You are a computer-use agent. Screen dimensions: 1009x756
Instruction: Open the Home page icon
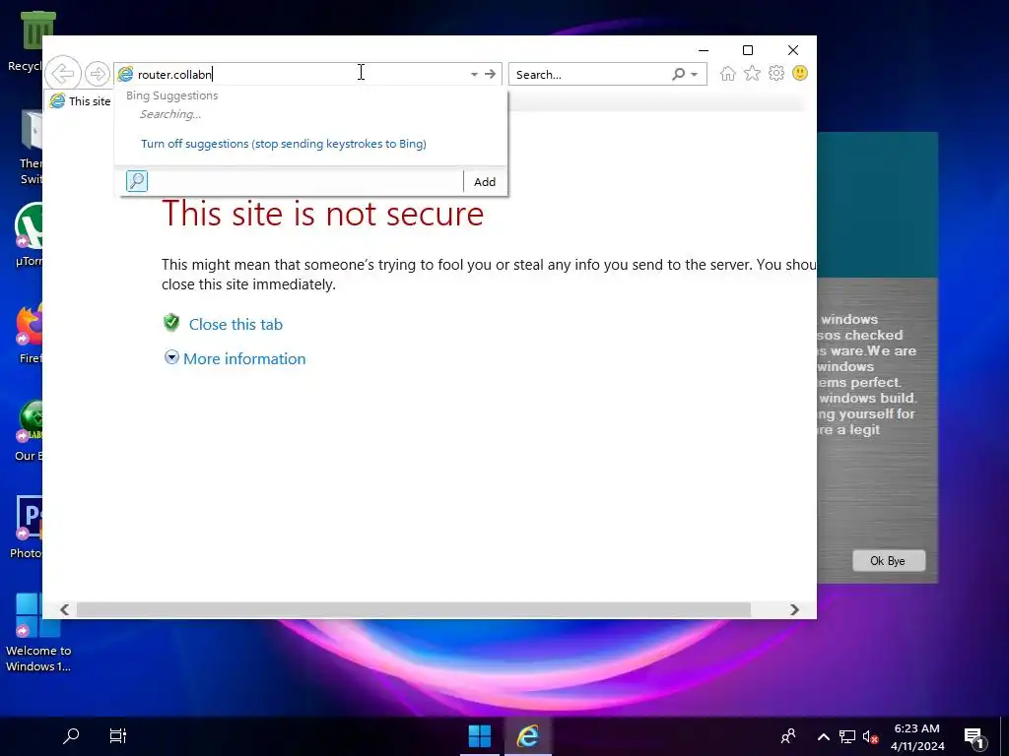click(728, 73)
